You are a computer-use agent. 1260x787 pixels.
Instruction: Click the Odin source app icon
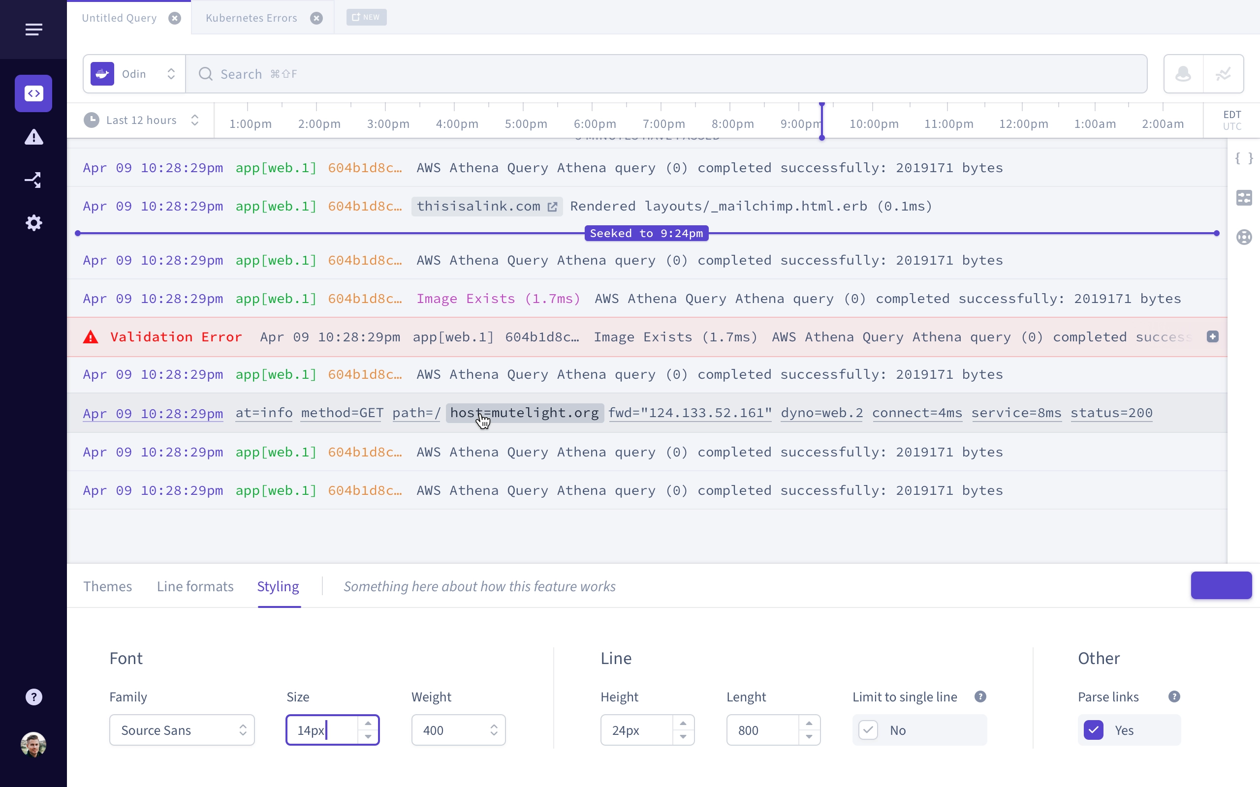102,74
